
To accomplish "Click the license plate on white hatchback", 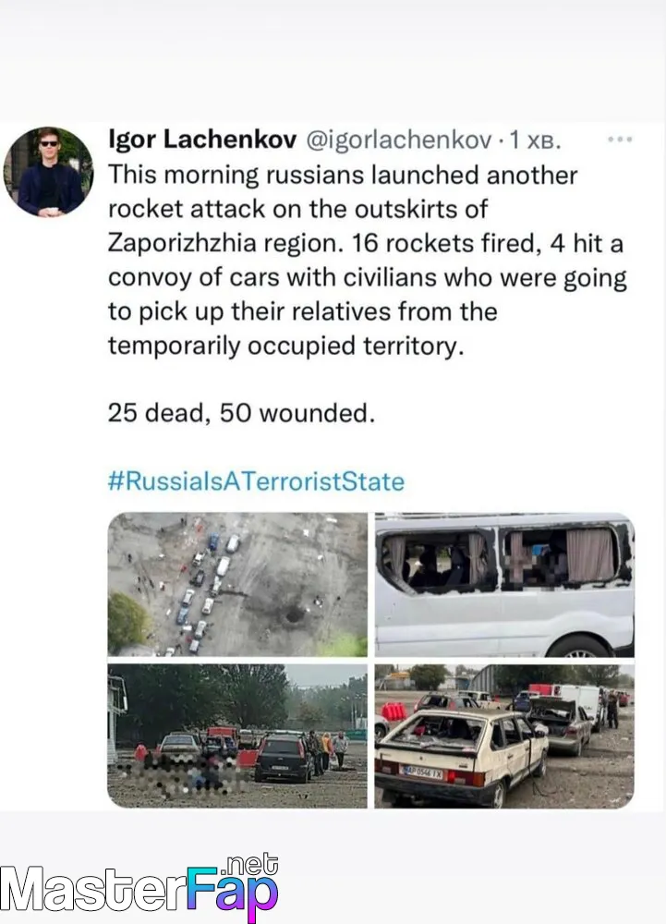I will tap(421, 772).
